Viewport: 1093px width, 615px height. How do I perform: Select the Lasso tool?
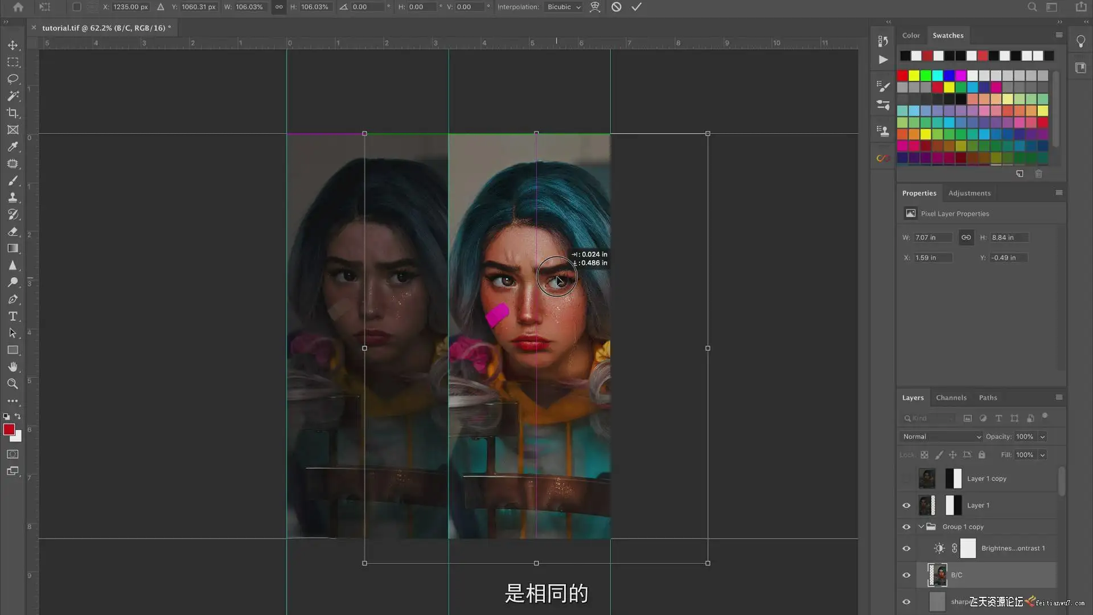[x=13, y=79]
